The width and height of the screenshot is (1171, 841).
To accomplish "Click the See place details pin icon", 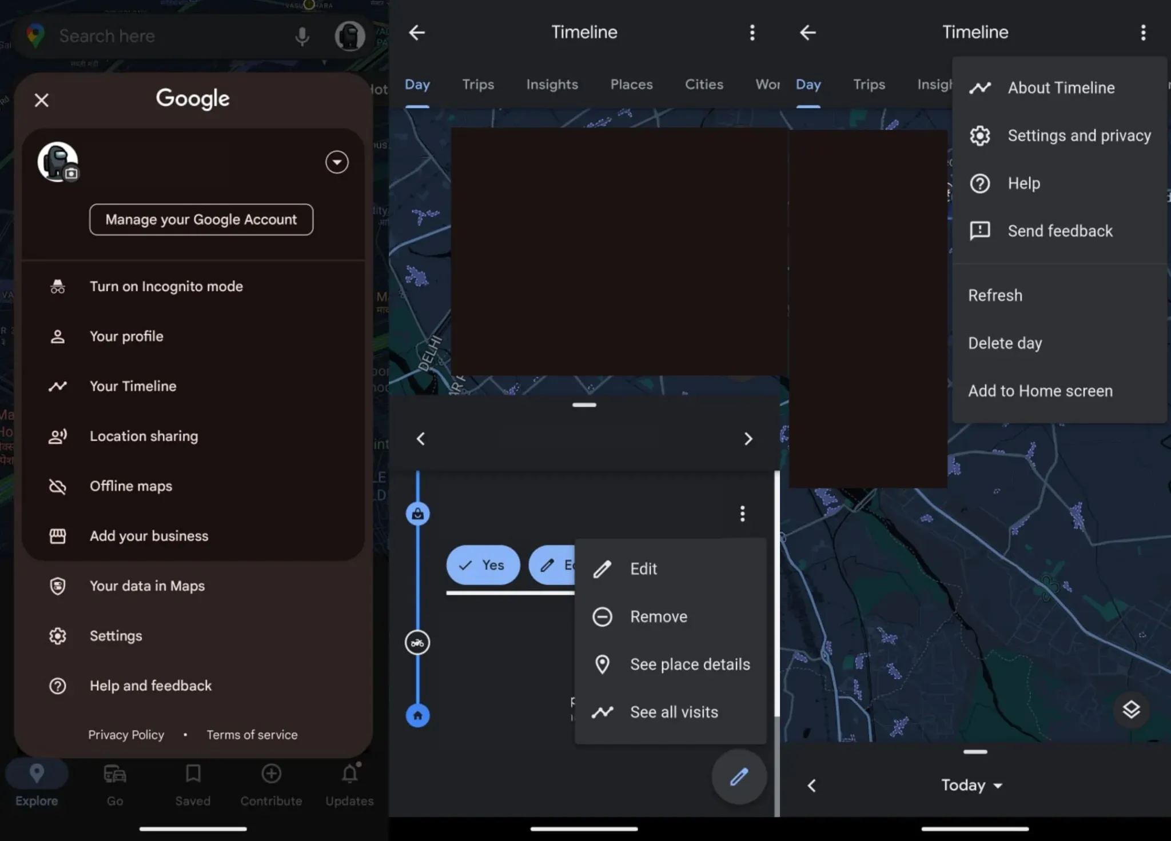I will coord(602,664).
